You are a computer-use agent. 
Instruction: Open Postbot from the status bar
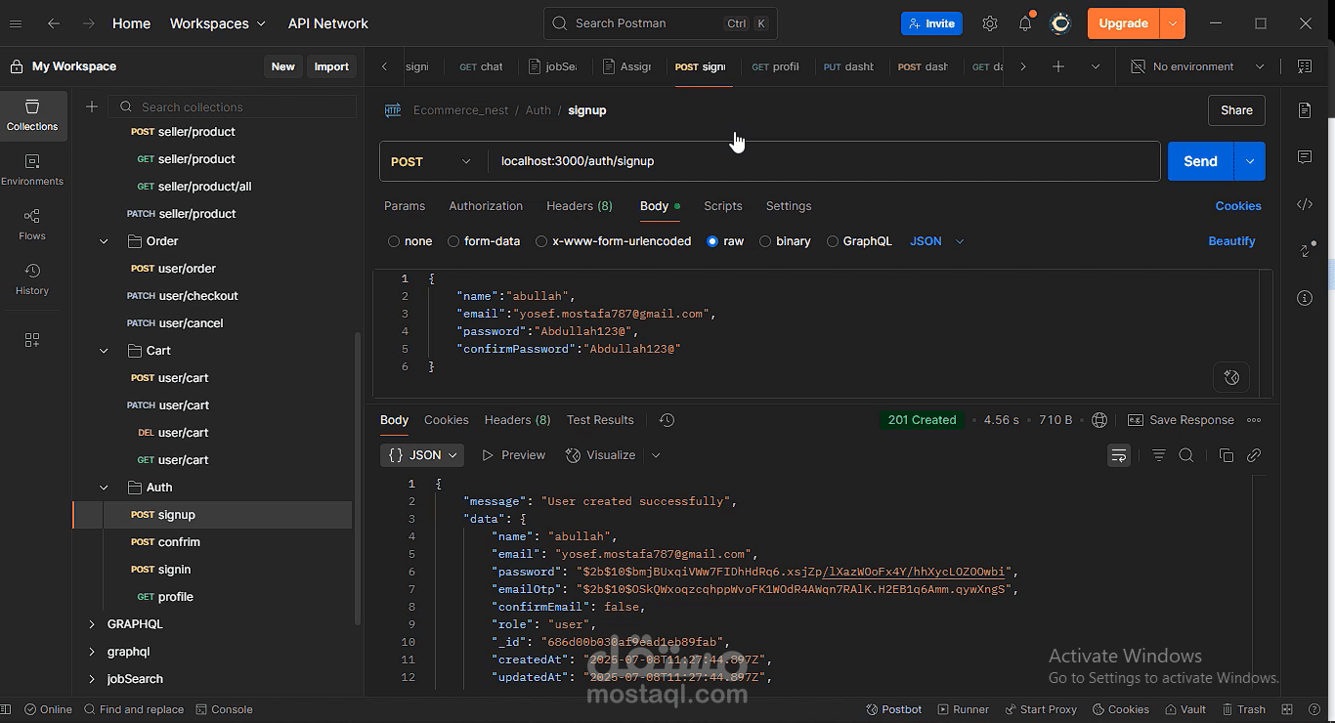pos(893,709)
